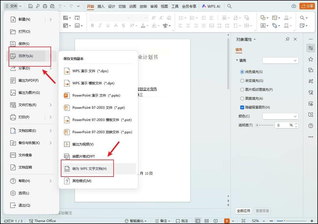
Task: Click the fit to window icon in status bar
Action: (243, 221)
